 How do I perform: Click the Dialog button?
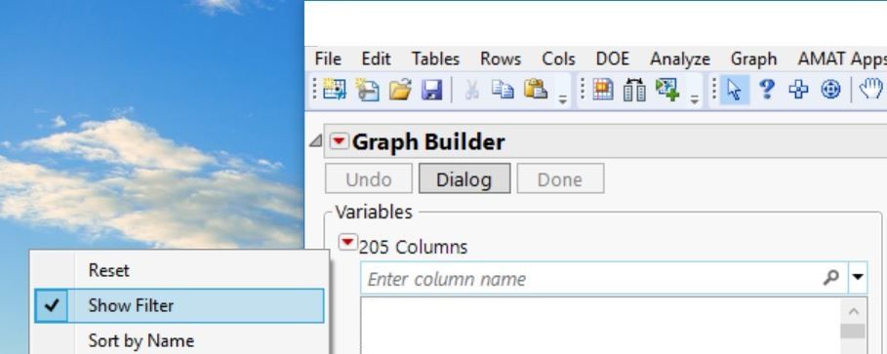point(464,179)
